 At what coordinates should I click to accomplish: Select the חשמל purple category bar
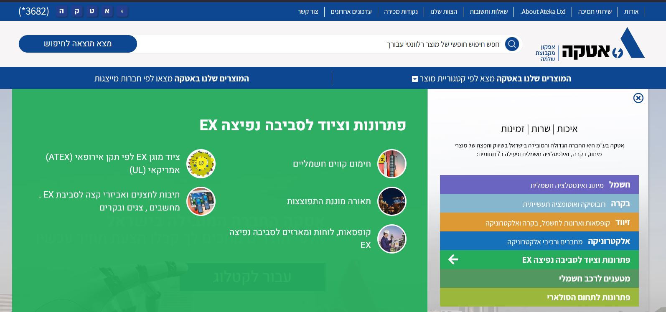[539, 185]
